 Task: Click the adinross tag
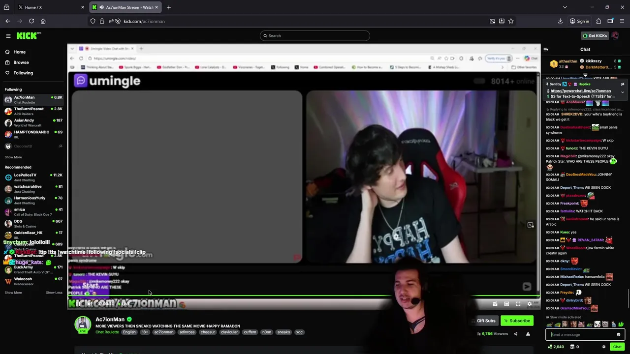click(187, 332)
